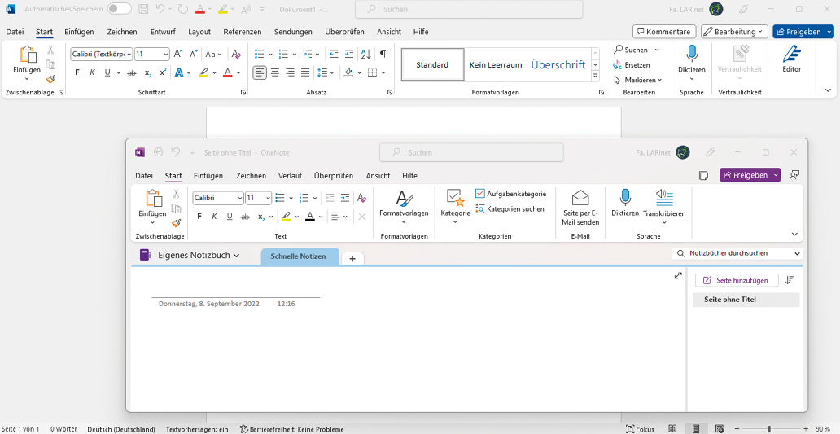This screenshot has width=840, height=434.
Task: Center align text in Word
Action: pyautogui.click(x=275, y=72)
